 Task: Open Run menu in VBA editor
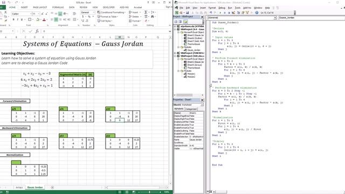point(230,8)
